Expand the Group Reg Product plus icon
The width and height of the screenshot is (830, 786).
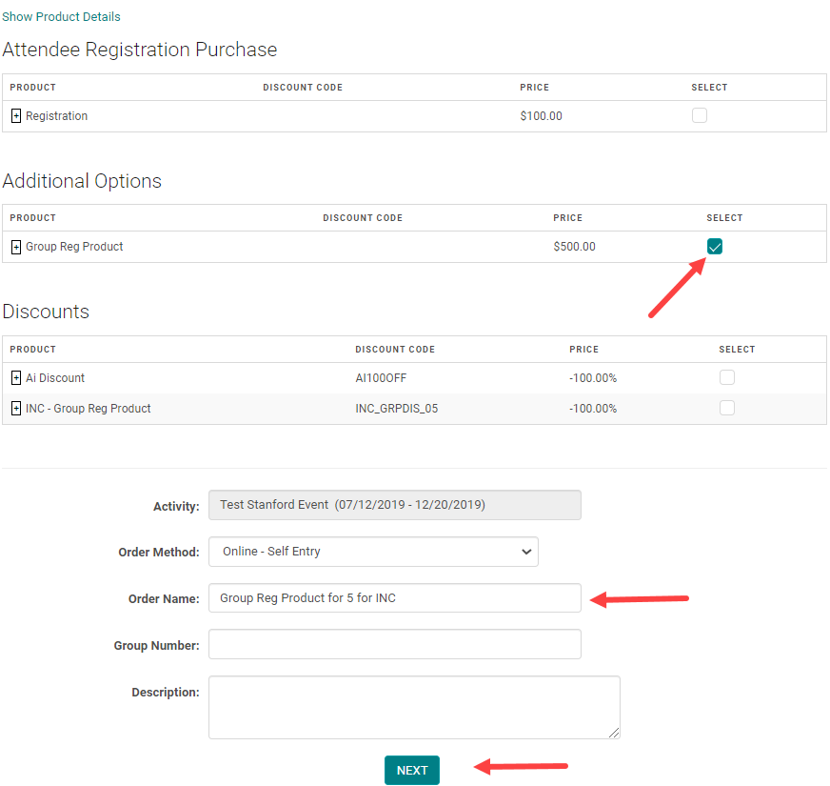[16, 247]
